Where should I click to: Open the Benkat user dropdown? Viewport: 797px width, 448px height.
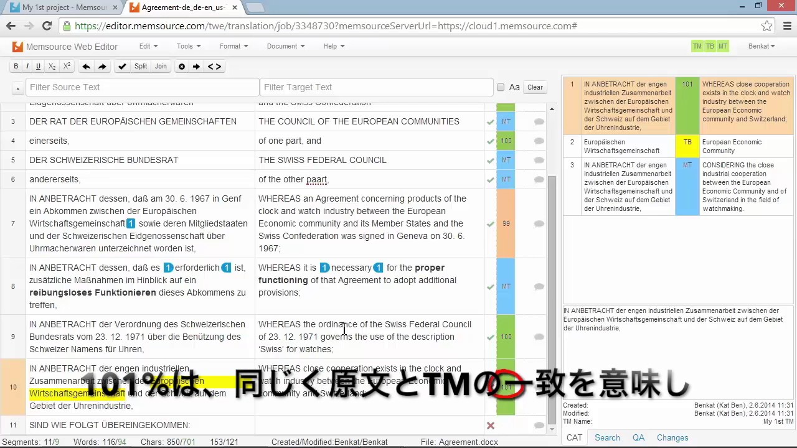762,47
